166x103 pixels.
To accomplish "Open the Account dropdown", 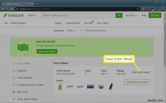I will coord(131,16).
